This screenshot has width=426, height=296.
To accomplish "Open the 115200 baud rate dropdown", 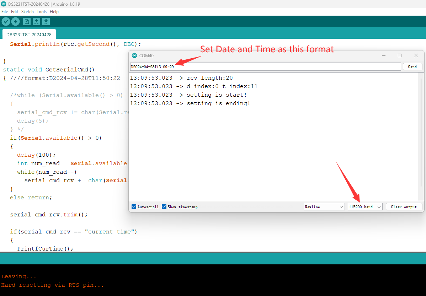I will [x=365, y=207].
